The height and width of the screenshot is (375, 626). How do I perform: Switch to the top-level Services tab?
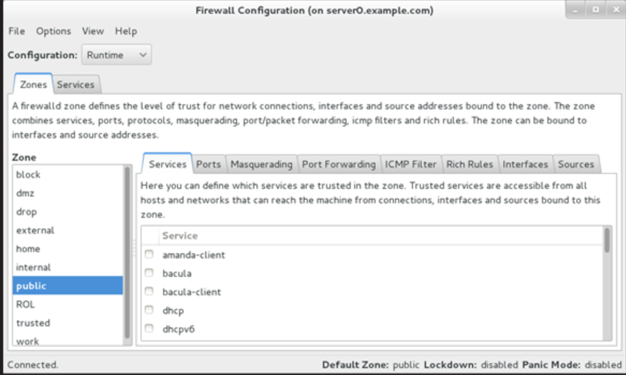75,84
